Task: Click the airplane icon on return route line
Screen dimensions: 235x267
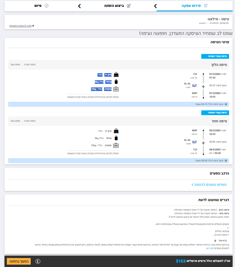Action: pyautogui.click(x=203, y=143)
